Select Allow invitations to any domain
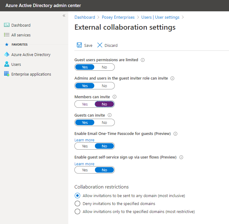Image resolution: width=229 pixels, height=224 pixels. pos(77,196)
